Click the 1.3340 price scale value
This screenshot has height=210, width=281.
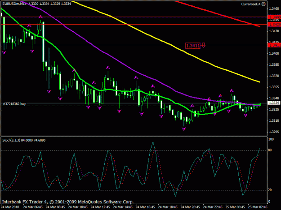click(274, 98)
